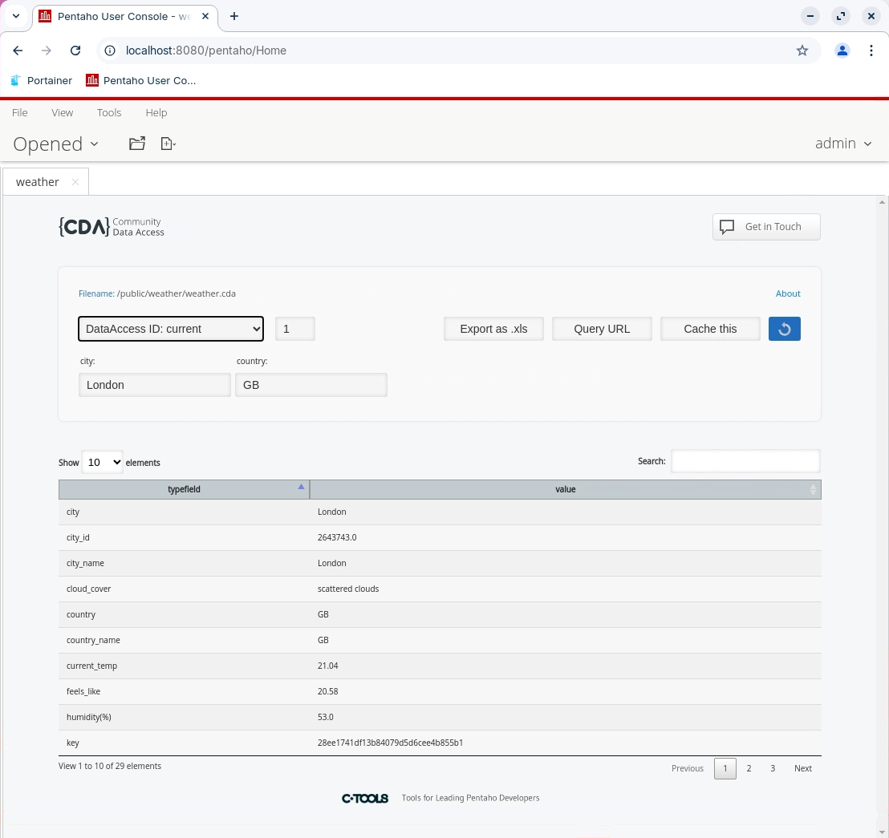Click the blue refresh query icon
Viewport: 889px width, 838px height.
pos(784,329)
